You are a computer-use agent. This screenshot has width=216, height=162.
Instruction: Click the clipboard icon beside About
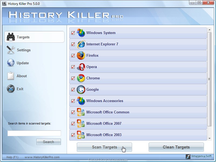tap(11, 76)
